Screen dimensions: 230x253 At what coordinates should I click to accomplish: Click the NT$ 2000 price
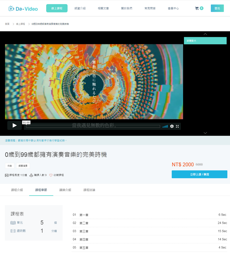pyautogui.click(x=183, y=165)
